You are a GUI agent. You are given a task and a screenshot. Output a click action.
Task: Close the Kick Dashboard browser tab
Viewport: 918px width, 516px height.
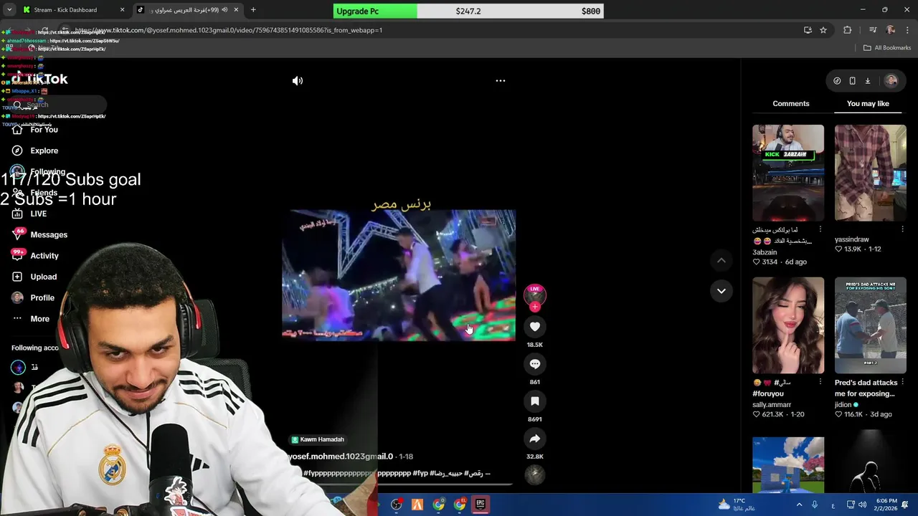tap(122, 10)
